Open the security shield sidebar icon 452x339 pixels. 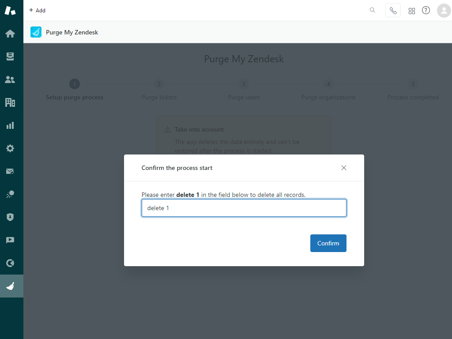(x=10, y=217)
